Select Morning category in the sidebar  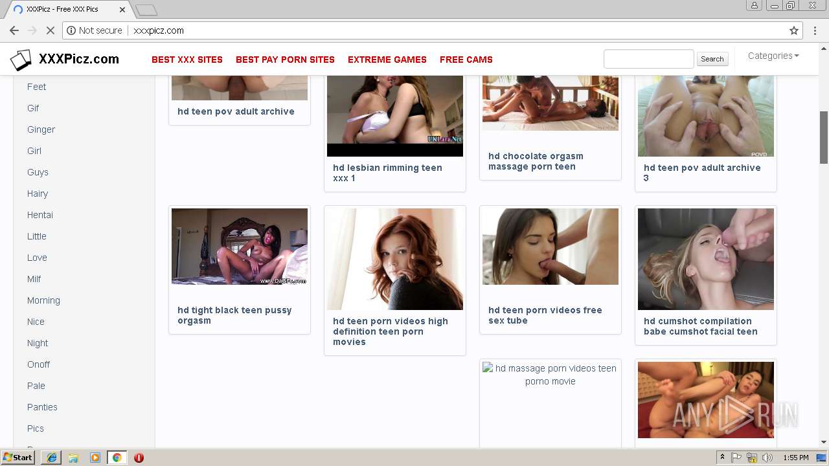pos(43,300)
